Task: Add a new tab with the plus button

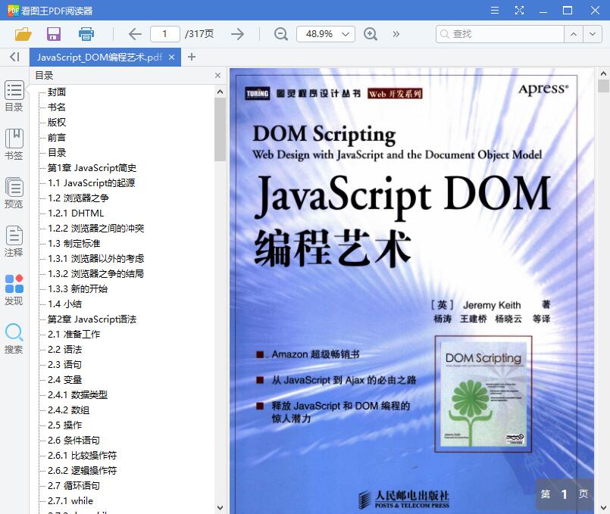Action: (192, 57)
